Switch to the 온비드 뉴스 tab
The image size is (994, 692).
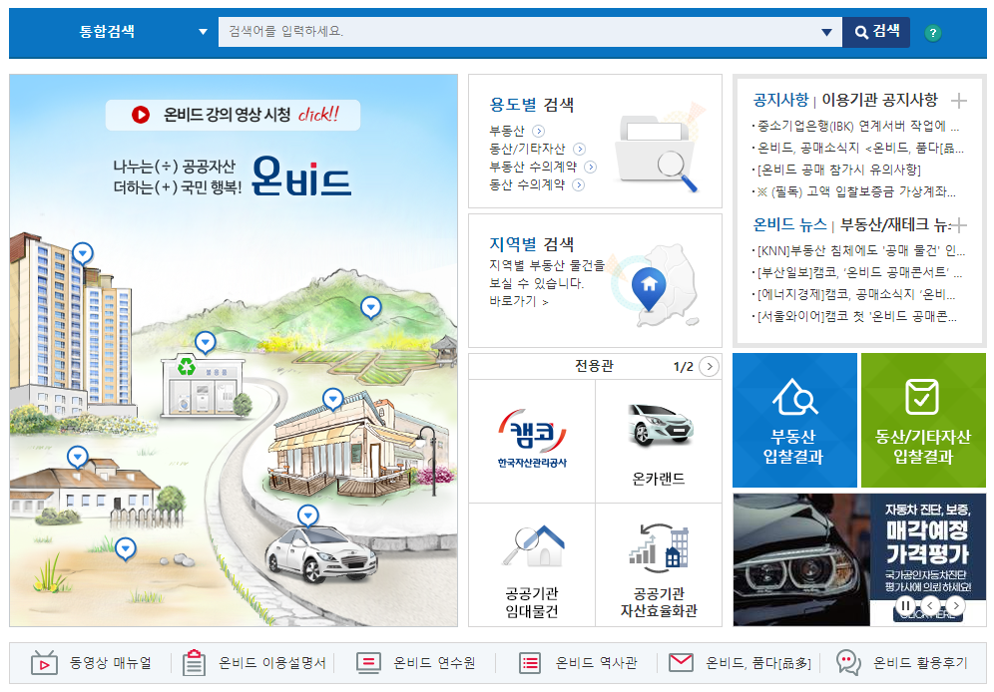pyautogui.click(x=789, y=224)
